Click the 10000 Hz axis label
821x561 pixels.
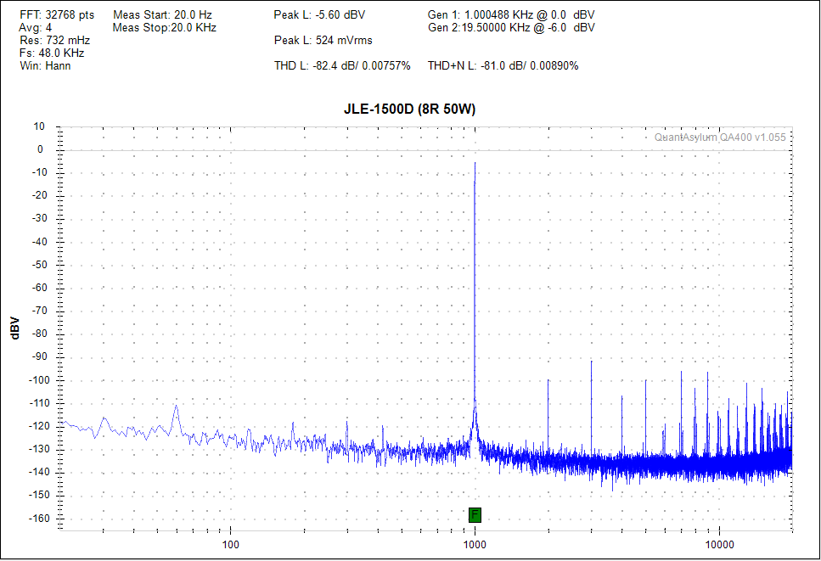coord(719,544)
